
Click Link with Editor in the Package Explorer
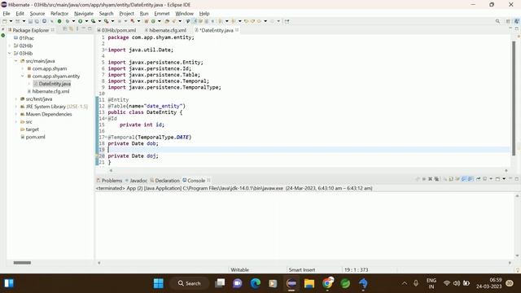[71, 29]
